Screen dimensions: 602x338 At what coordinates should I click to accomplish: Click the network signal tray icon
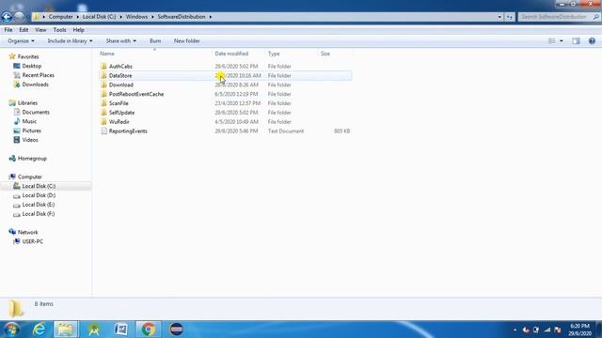[x=547, y=330]
